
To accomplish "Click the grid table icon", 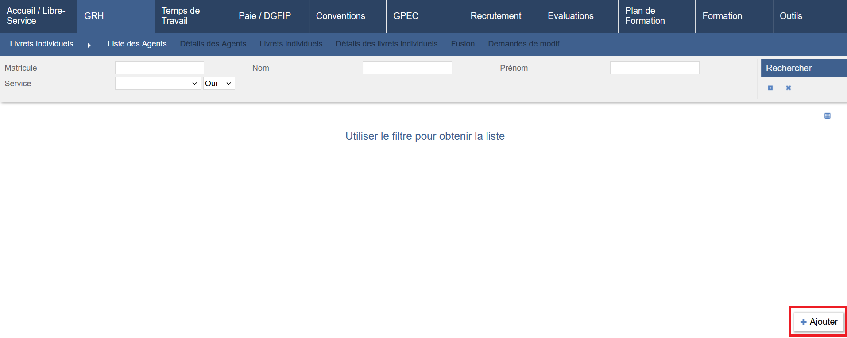I will point(827,116).
